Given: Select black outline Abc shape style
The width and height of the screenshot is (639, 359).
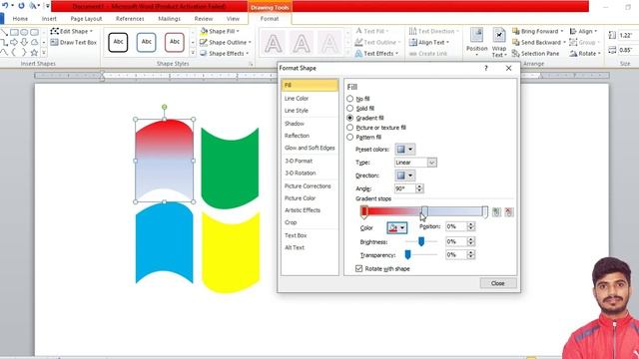Looking at the screenshot, I should pos(118,42).
